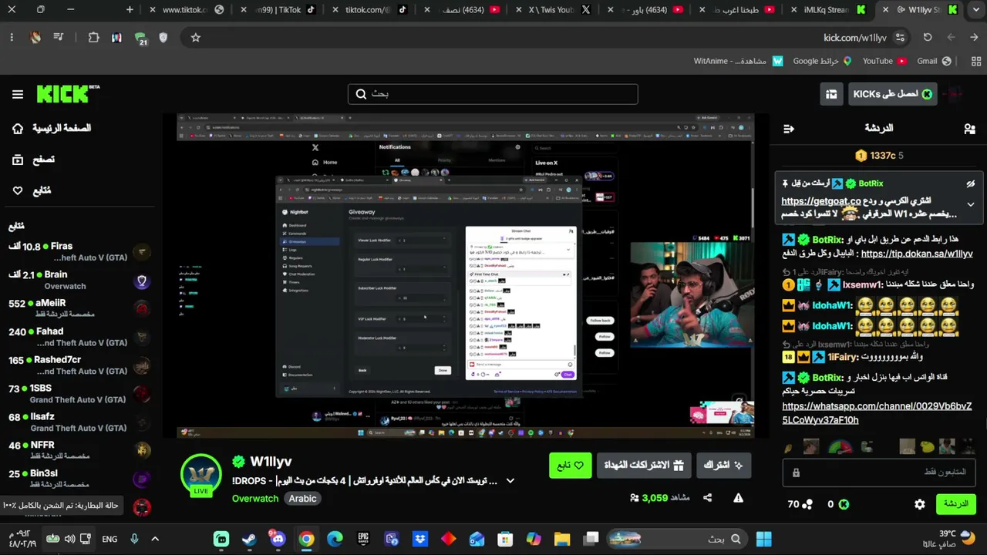This screenshot has height=555, width=987.
Task: Collapse the chat panel with the arrow icon
Action: 788,129
